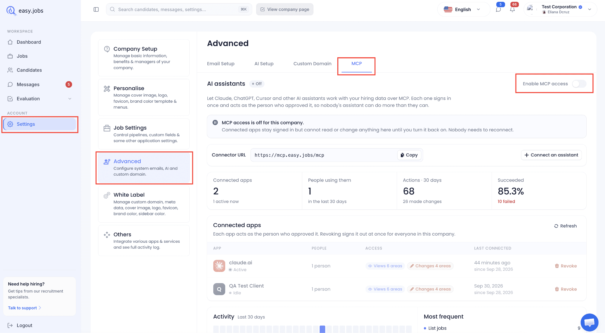This screenshot has width=605, height=333.
Task: Click the QA Test Client avatar icon
Action: pos(219,289)
